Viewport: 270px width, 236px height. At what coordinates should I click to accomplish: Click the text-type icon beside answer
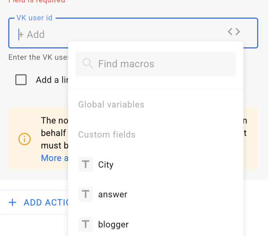click(86, 194)
